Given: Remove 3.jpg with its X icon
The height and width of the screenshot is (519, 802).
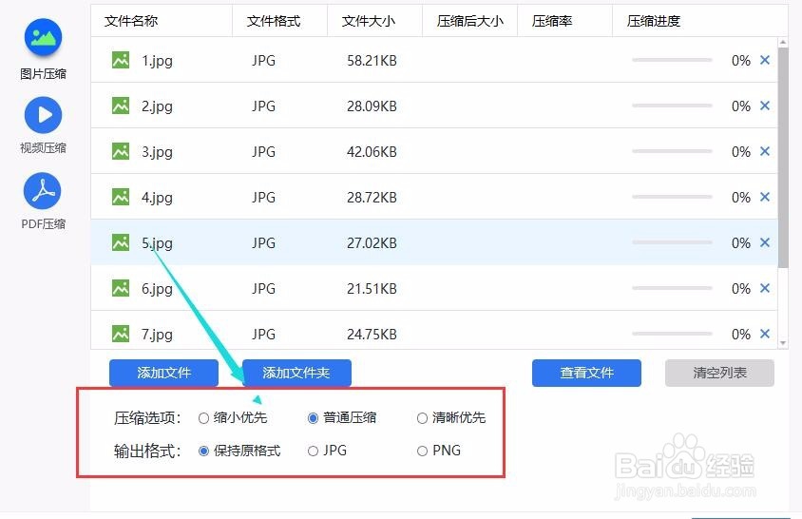Looking at the screenshot, I should [765, 151].
